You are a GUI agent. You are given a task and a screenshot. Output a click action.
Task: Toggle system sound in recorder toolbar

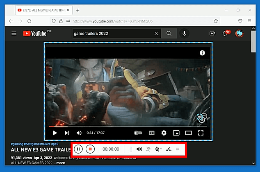139,149
